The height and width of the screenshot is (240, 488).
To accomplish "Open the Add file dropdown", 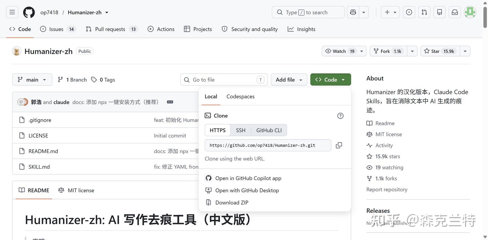I will coord(289,79).
